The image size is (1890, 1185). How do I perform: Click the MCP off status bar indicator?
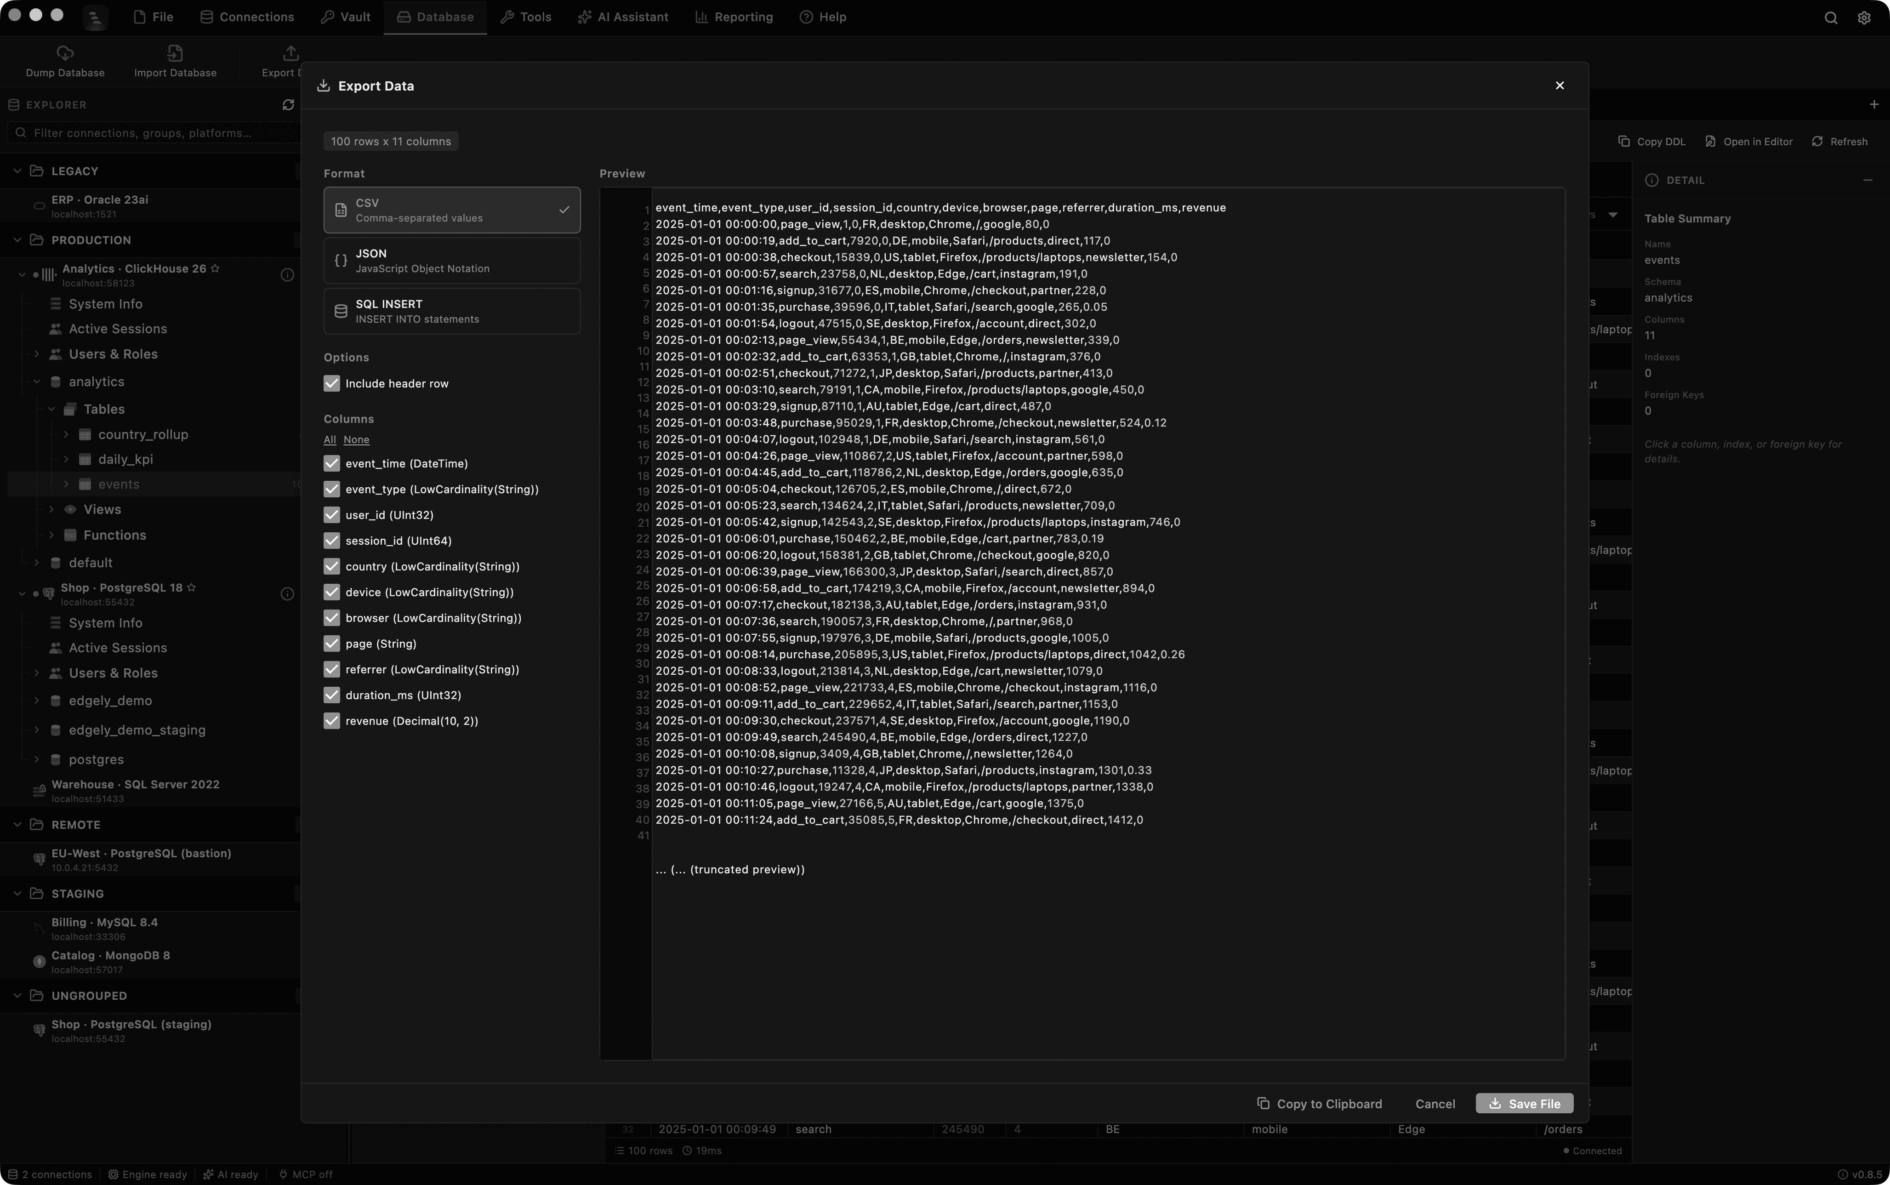coord(305,1174)
